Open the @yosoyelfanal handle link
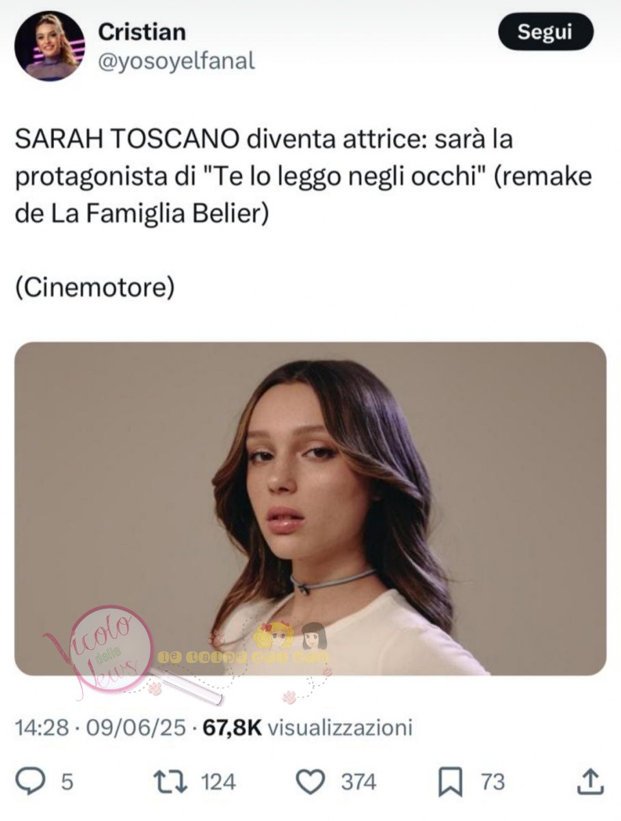The width and height of the screenshot is (621, 821). pyautogui.click(x=176, y=62)
